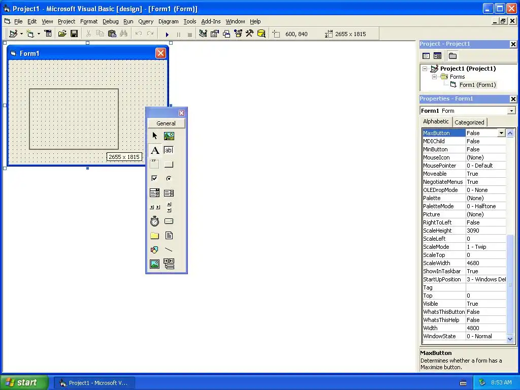The height and width of the screenshot is (390, 520).
Task: Collapse the Forms folder node
Action: [435, 77]
